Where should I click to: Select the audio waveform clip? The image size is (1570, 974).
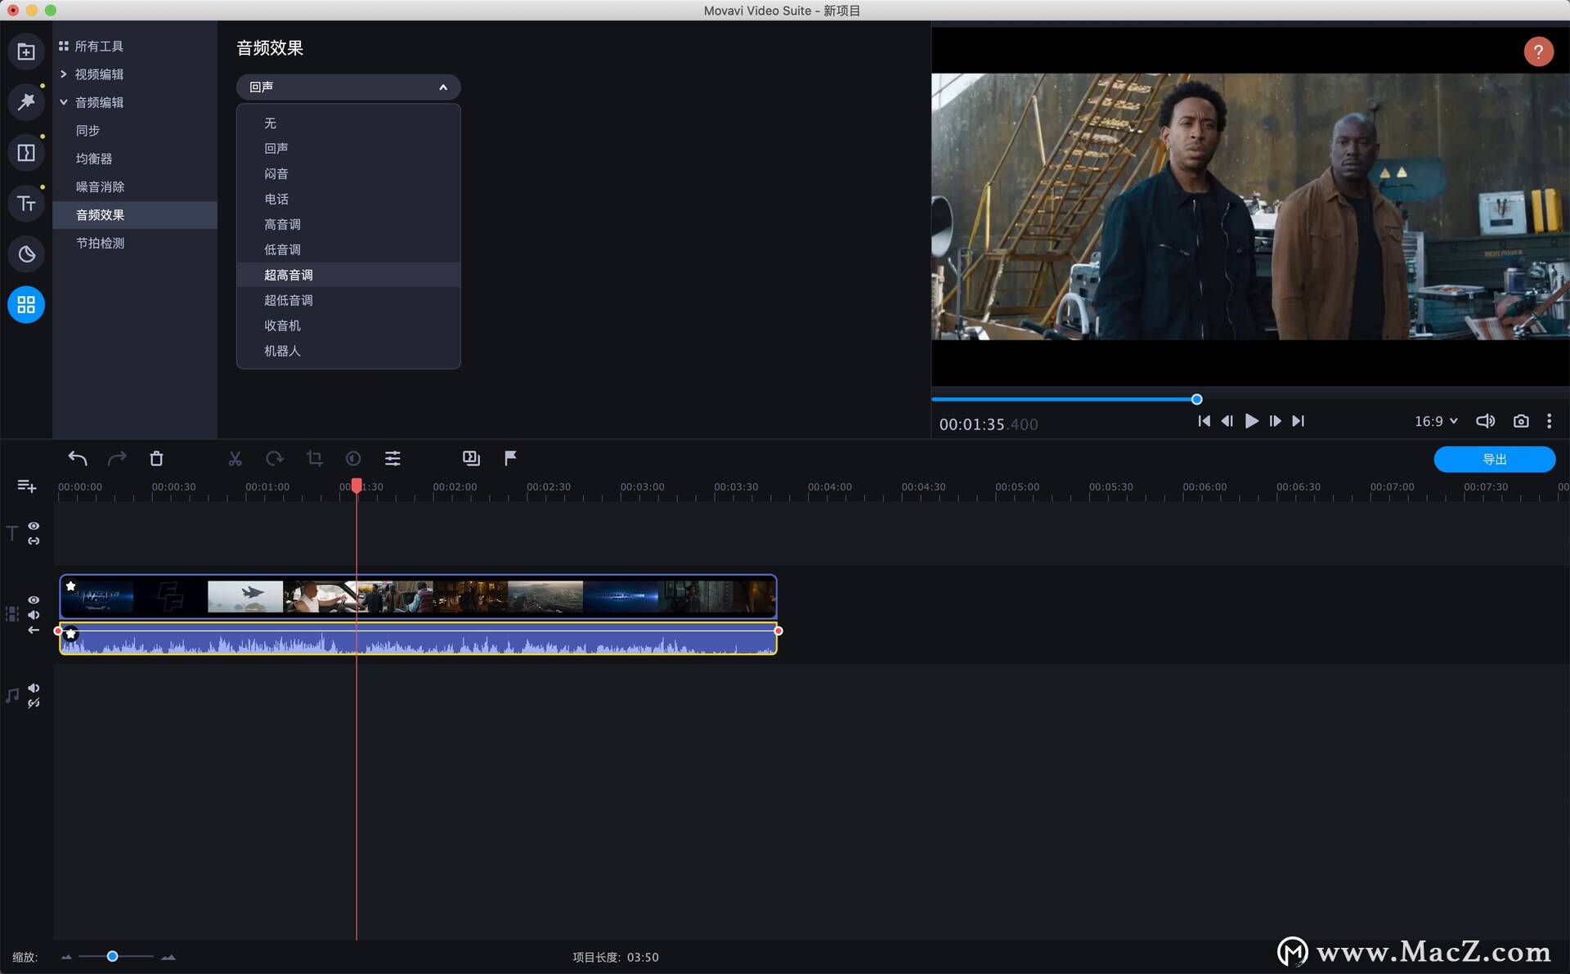[418, 639]
